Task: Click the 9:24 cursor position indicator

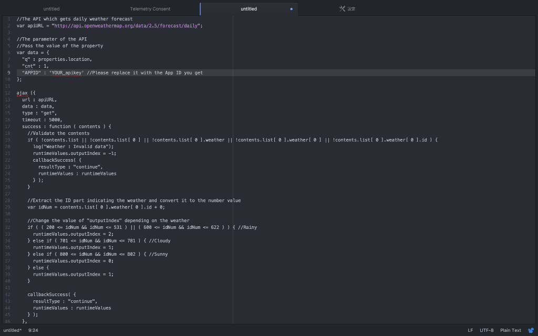Action: [x=33, y=330]
